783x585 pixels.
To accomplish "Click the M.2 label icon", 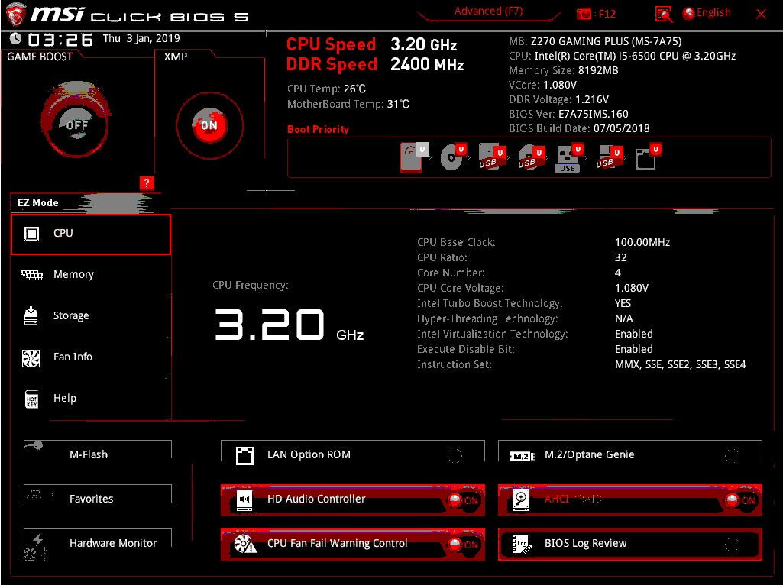I will pyautogui.click(x=523, y=456).
